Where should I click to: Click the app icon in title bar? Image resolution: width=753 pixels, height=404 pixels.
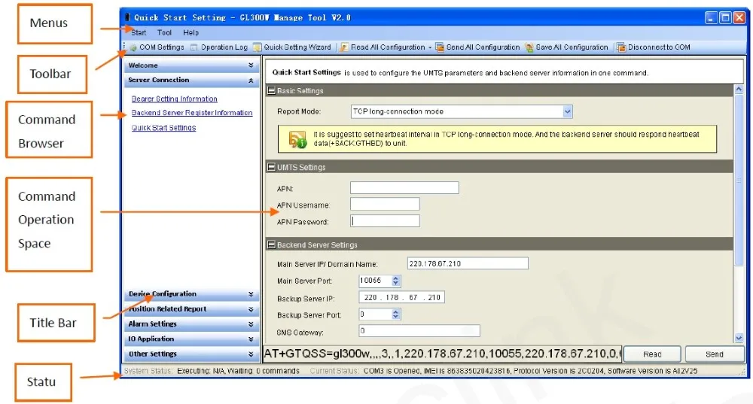tap(128, 17)
